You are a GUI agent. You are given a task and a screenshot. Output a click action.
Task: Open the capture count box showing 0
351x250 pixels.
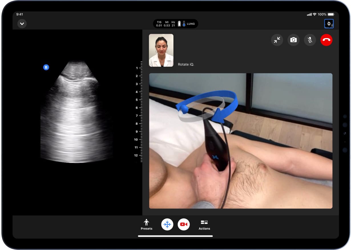pyautogui.click(x=329, y=24)
